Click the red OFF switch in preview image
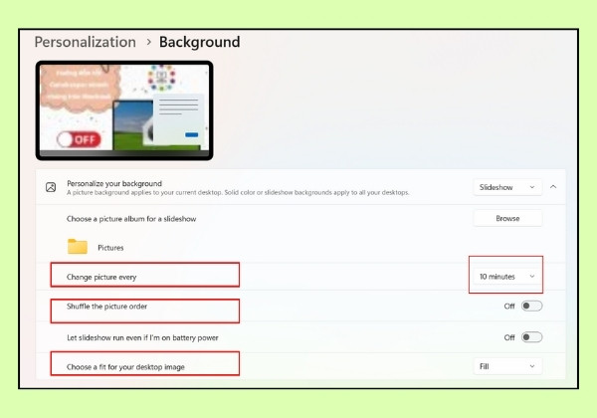The width and height of the screenshot is (597, 418). (80, 139)
